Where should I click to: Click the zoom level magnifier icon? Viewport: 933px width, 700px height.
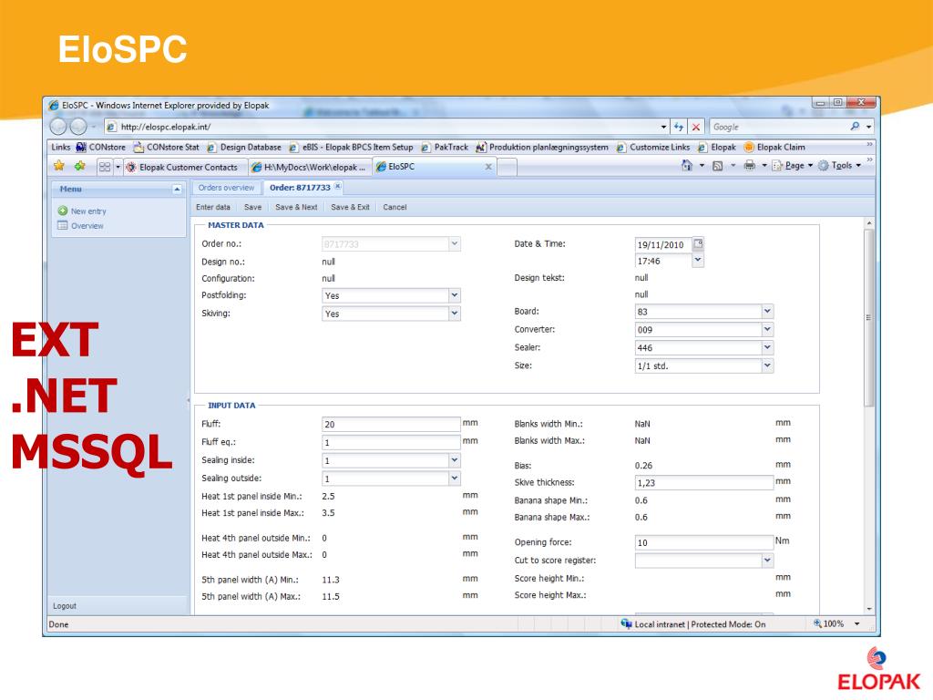[x=817, y=623]
